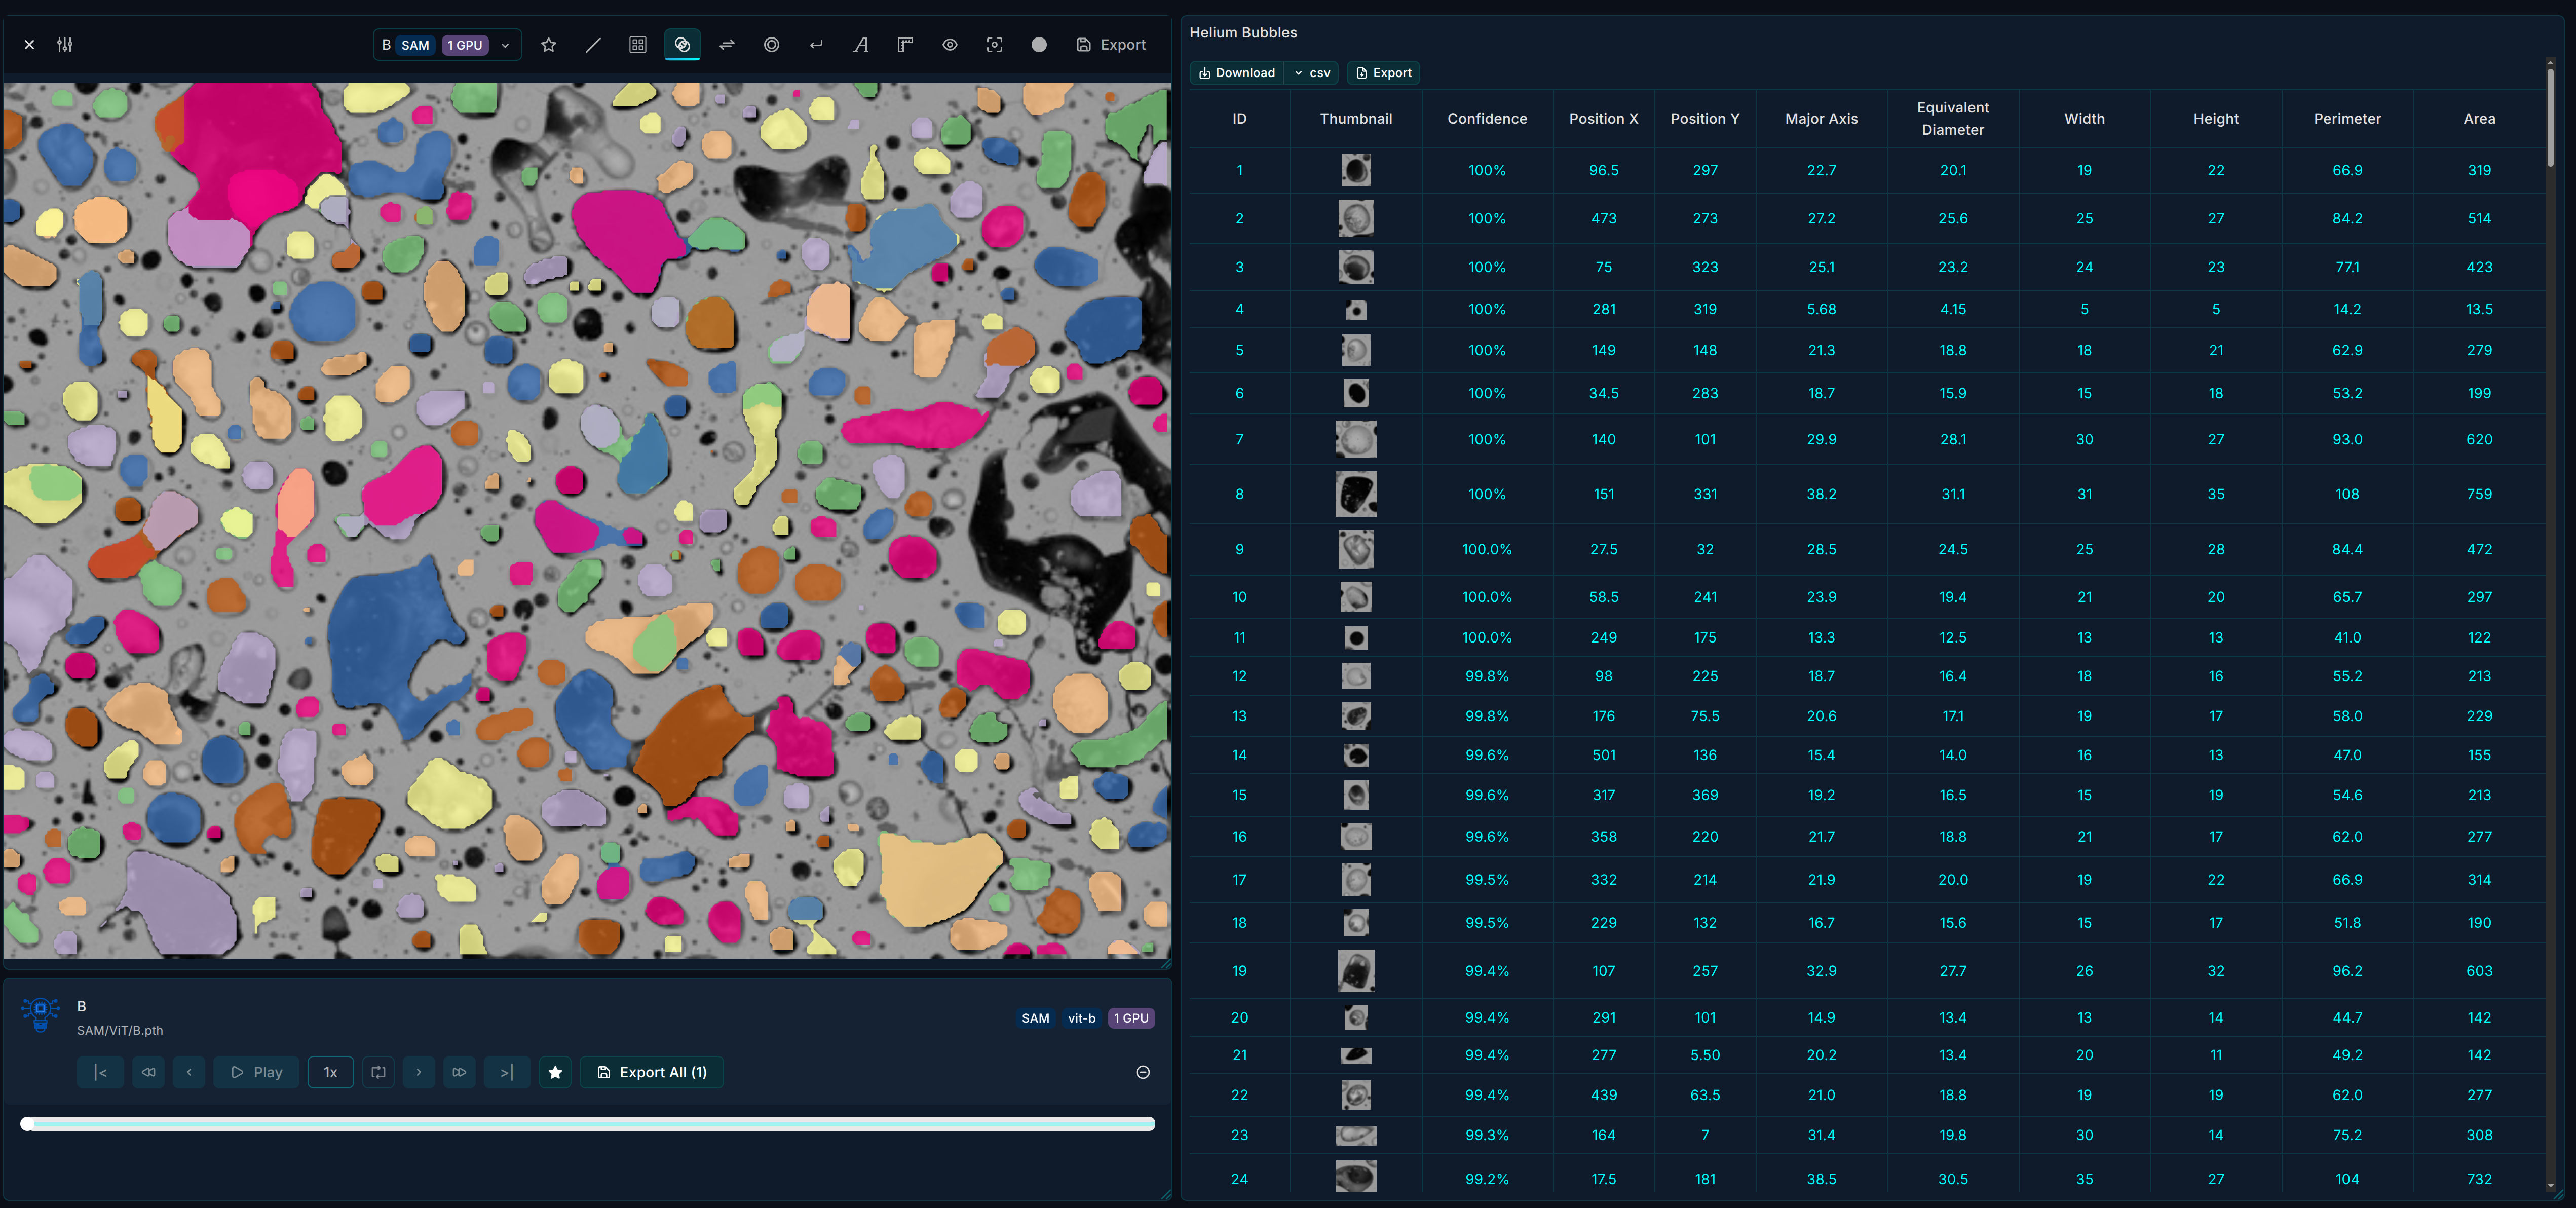Click the star favorite icon in toolbar

pos(548,45)
